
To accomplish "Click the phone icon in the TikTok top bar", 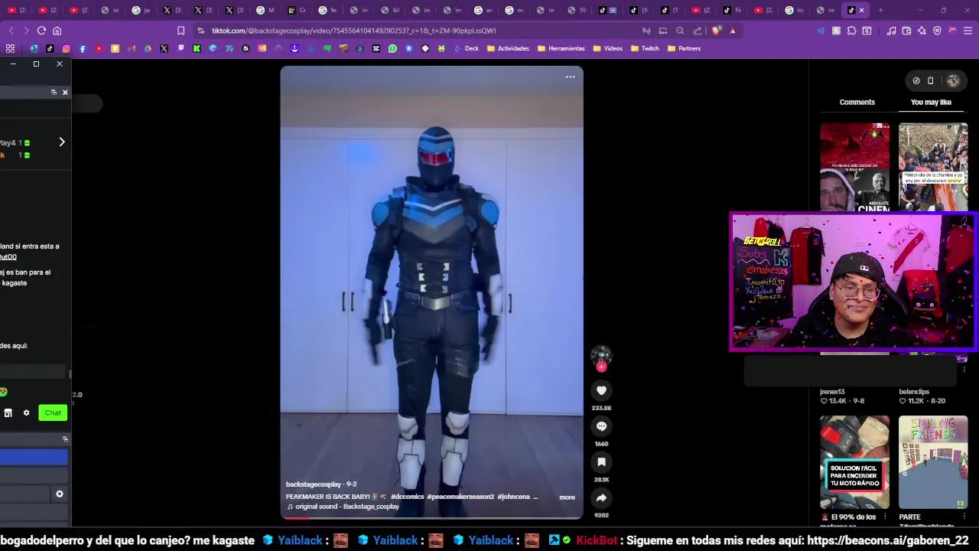I will coord(930,80).
